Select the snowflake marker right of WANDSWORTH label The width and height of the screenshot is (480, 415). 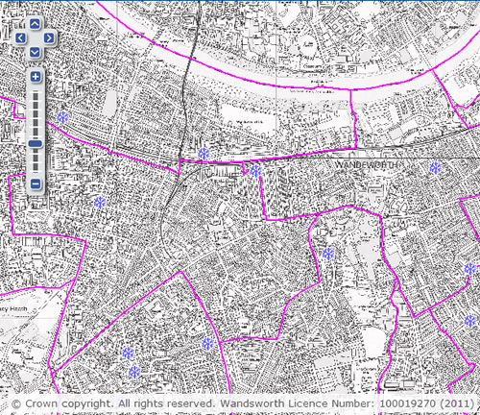point(436,168)
